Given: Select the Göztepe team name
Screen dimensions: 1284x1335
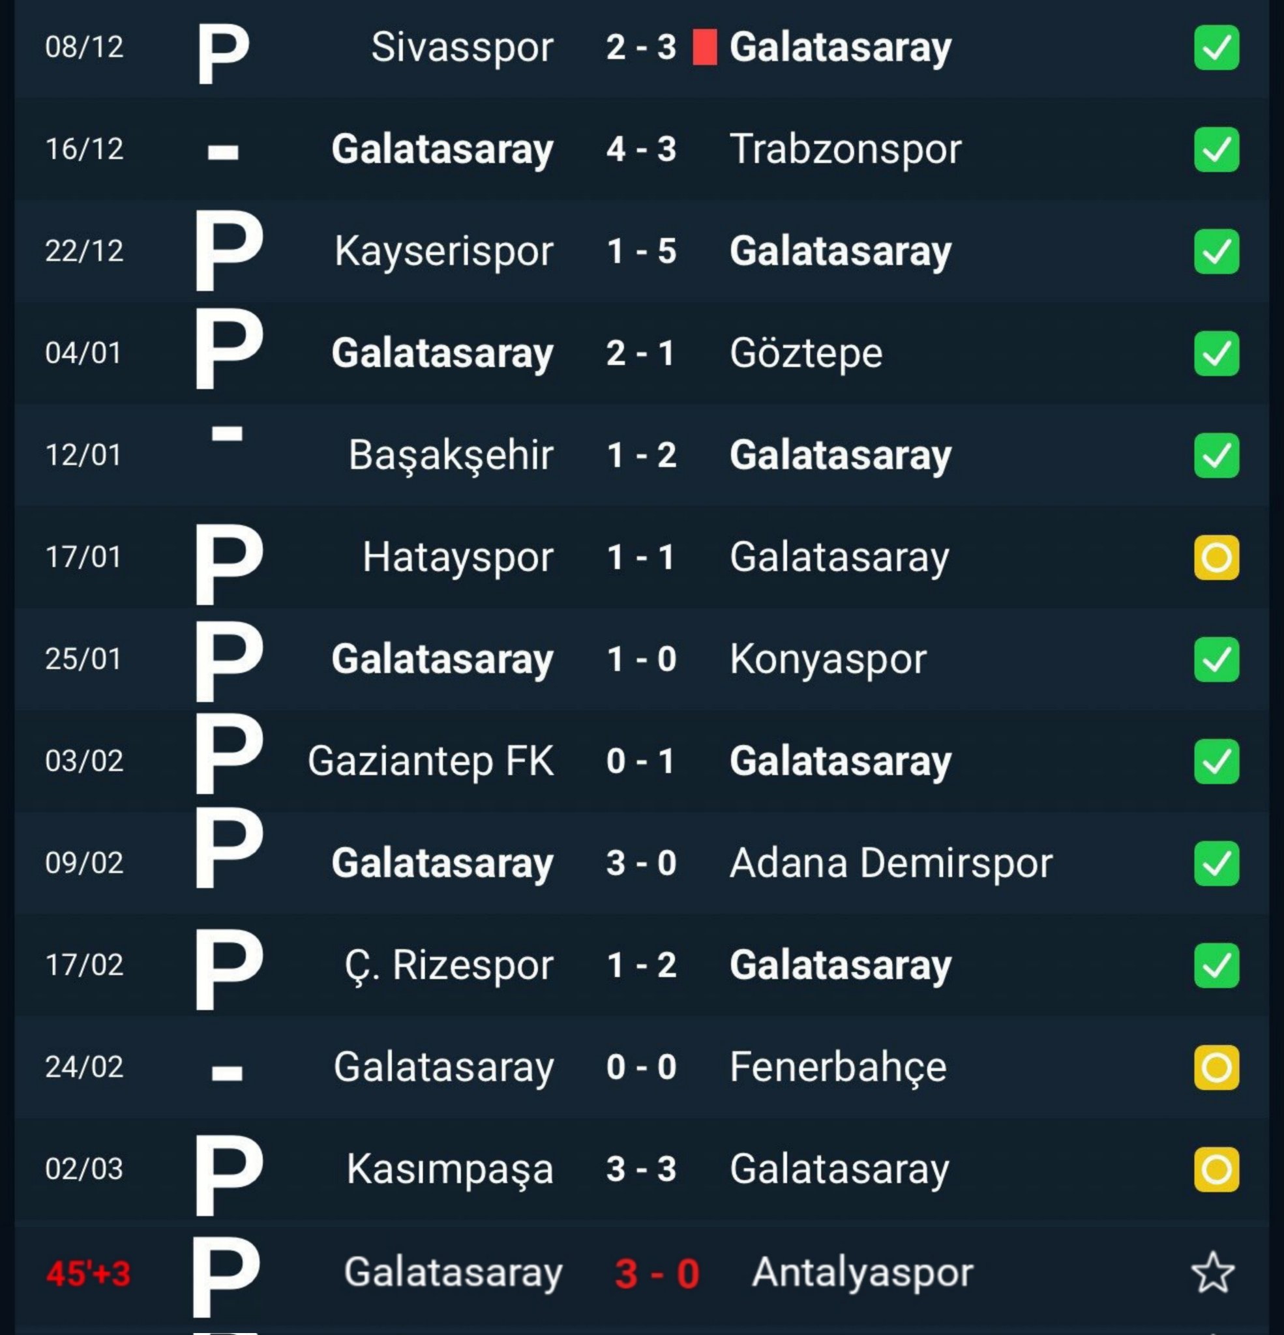Looking at the screenshot, I should 805,353.
